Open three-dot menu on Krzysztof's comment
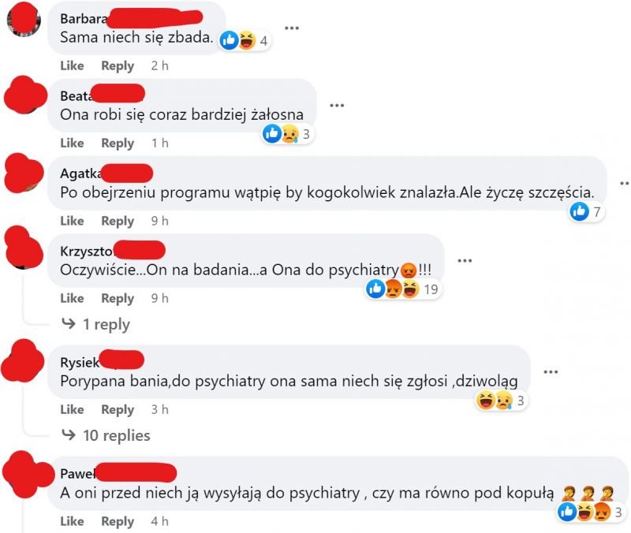The height and width of the screenshot is (533, 631). pos(465,261)
